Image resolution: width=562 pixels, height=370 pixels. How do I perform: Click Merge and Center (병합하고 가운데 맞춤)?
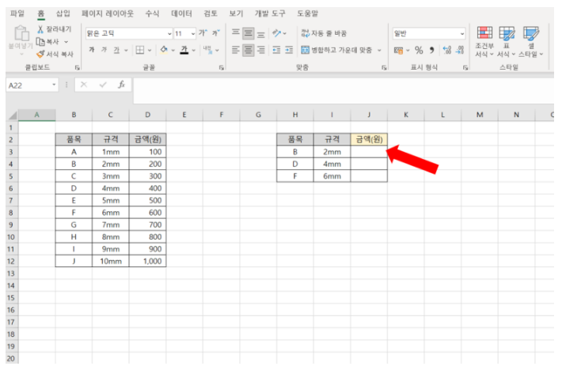[x=336, y=50]
